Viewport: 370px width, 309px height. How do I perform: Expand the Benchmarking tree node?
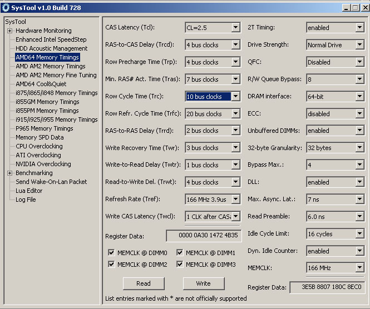9,173
